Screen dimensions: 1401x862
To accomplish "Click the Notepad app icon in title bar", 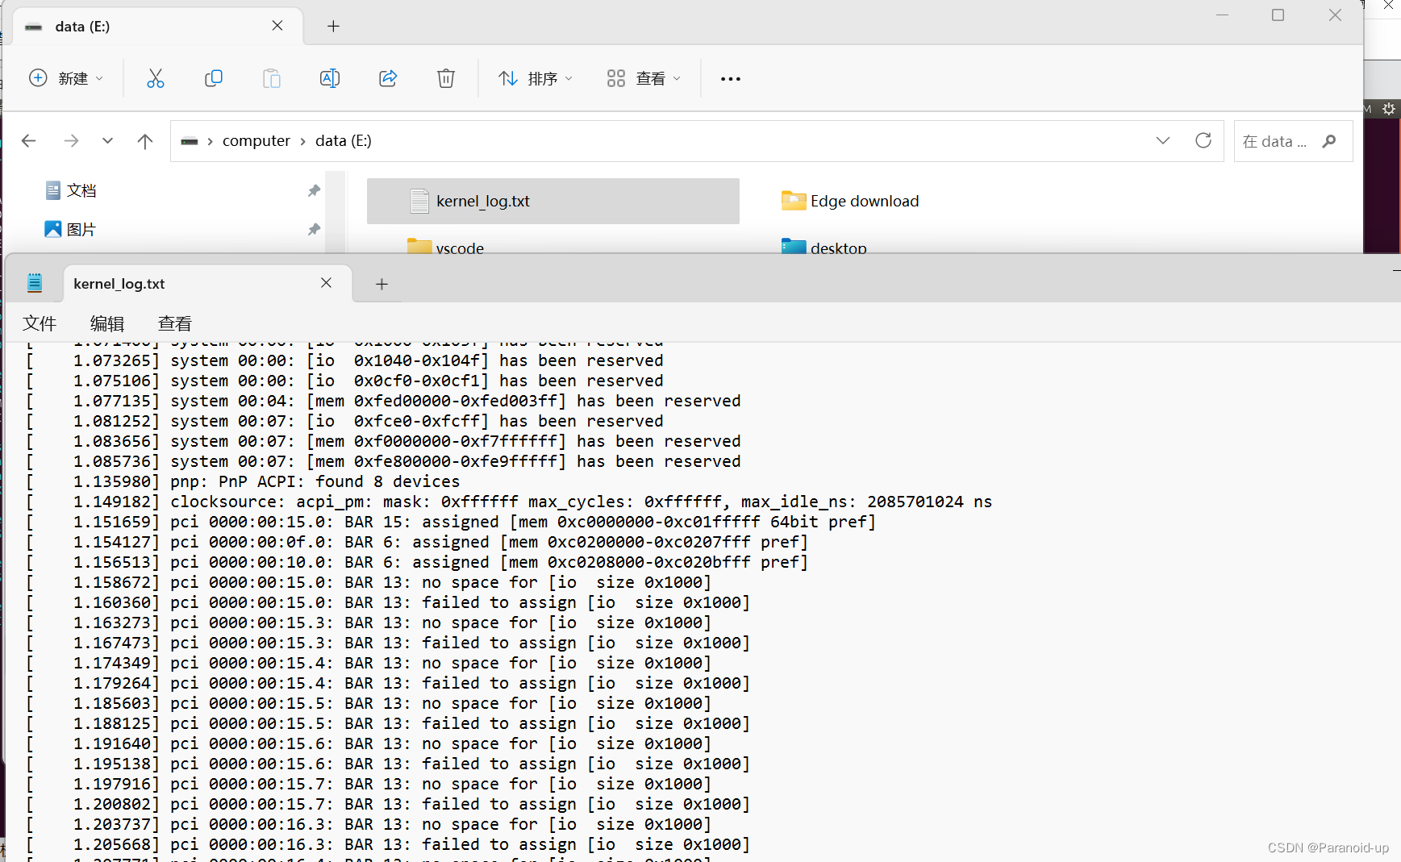I will [35, 283].
